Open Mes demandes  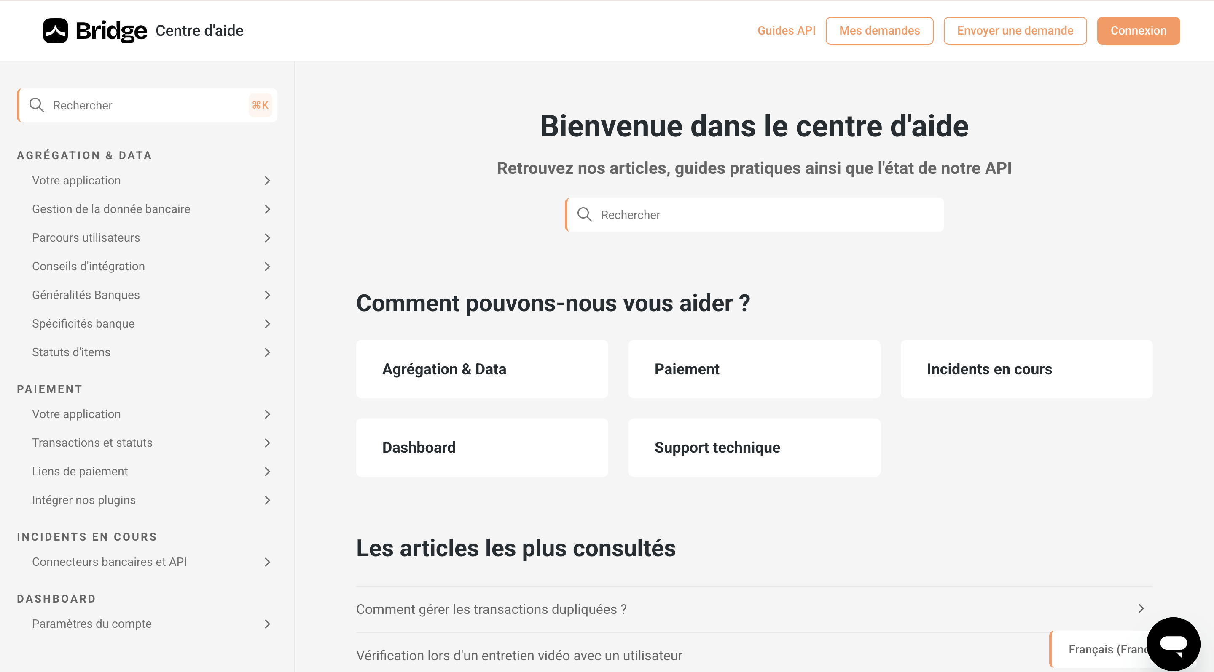pos(879,31)
